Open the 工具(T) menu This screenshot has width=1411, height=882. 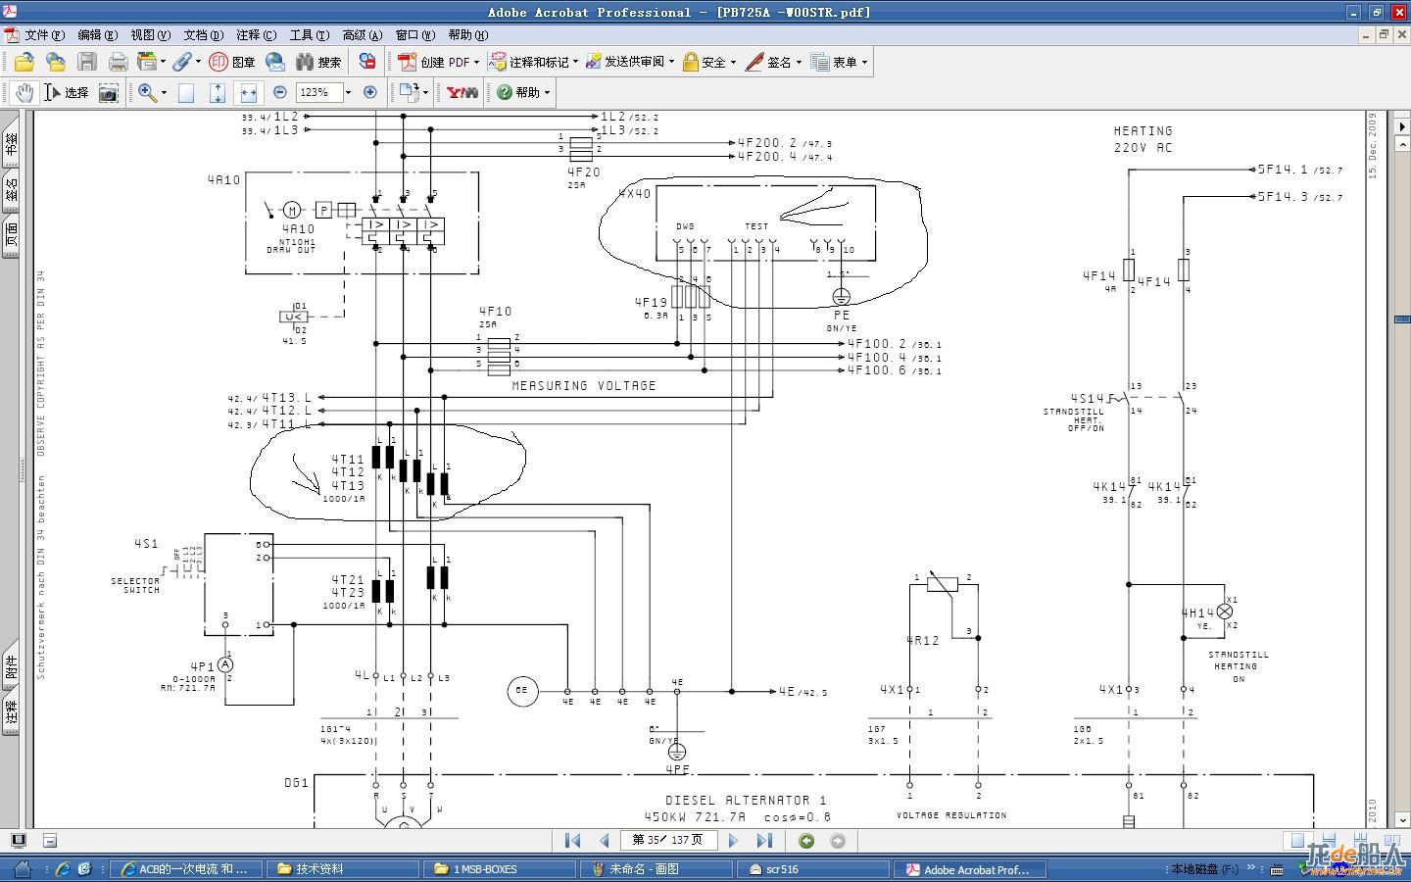pyautogui.click(x=309, y=34)
